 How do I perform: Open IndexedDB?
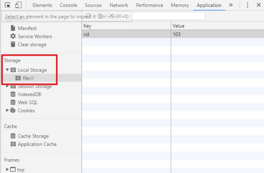[30, 94]
